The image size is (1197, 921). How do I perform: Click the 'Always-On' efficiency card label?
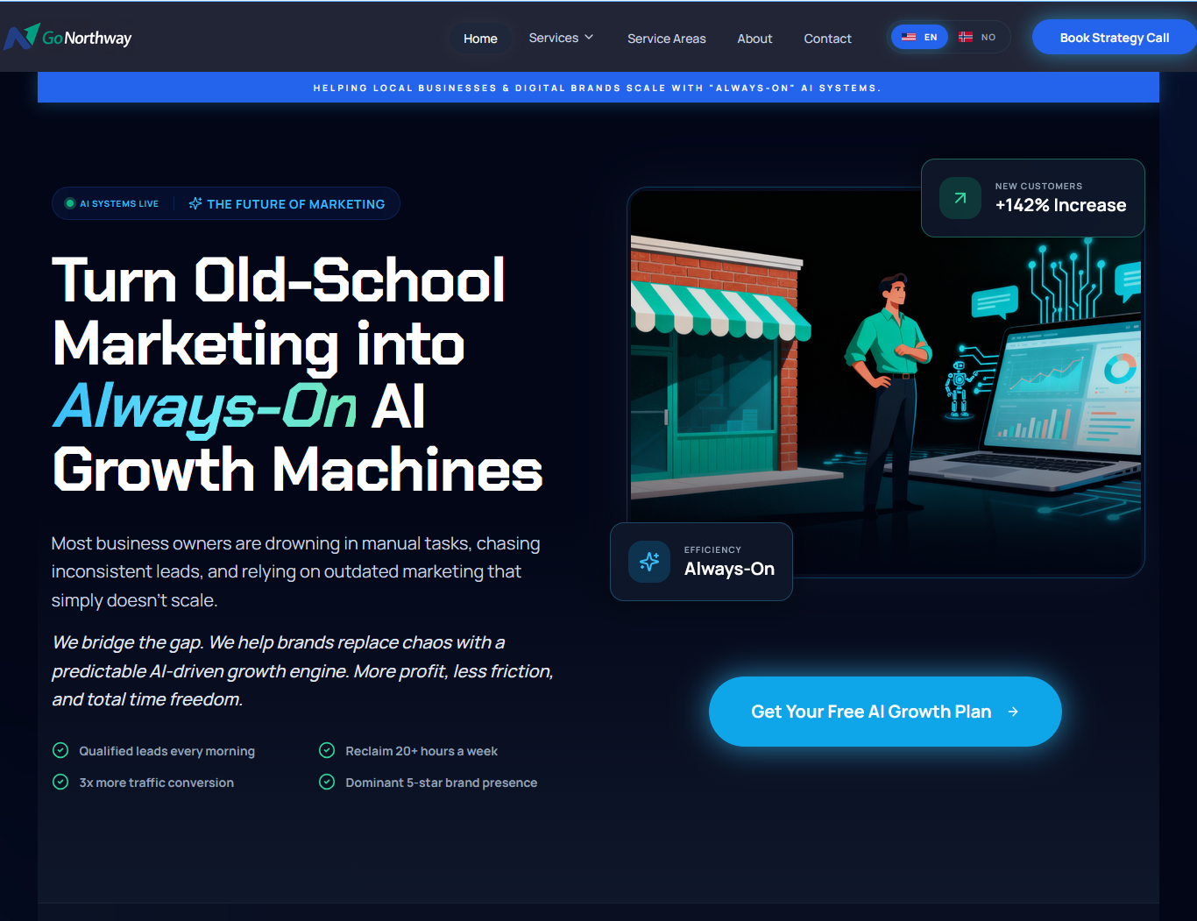pos(729,569)
